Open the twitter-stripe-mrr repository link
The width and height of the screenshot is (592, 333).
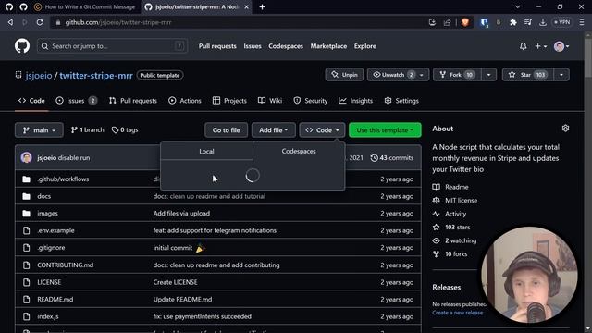pos(96,76)
